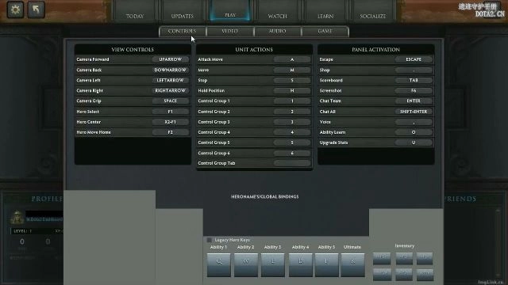Open the settings gear icon
The width and height of the screenshot is (508, 285).
point(15,9)
